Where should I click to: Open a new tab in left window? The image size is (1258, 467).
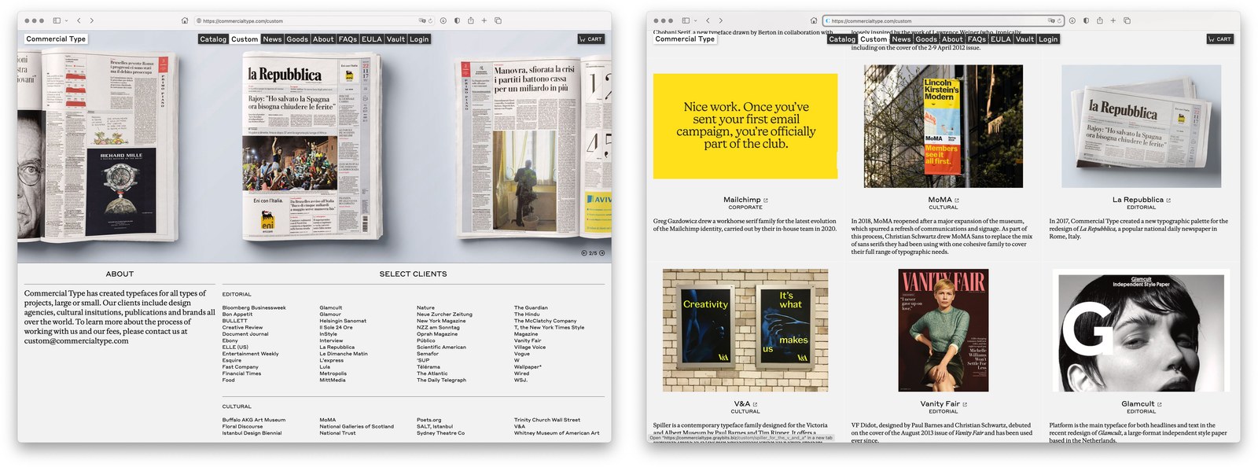click(484, 20)
